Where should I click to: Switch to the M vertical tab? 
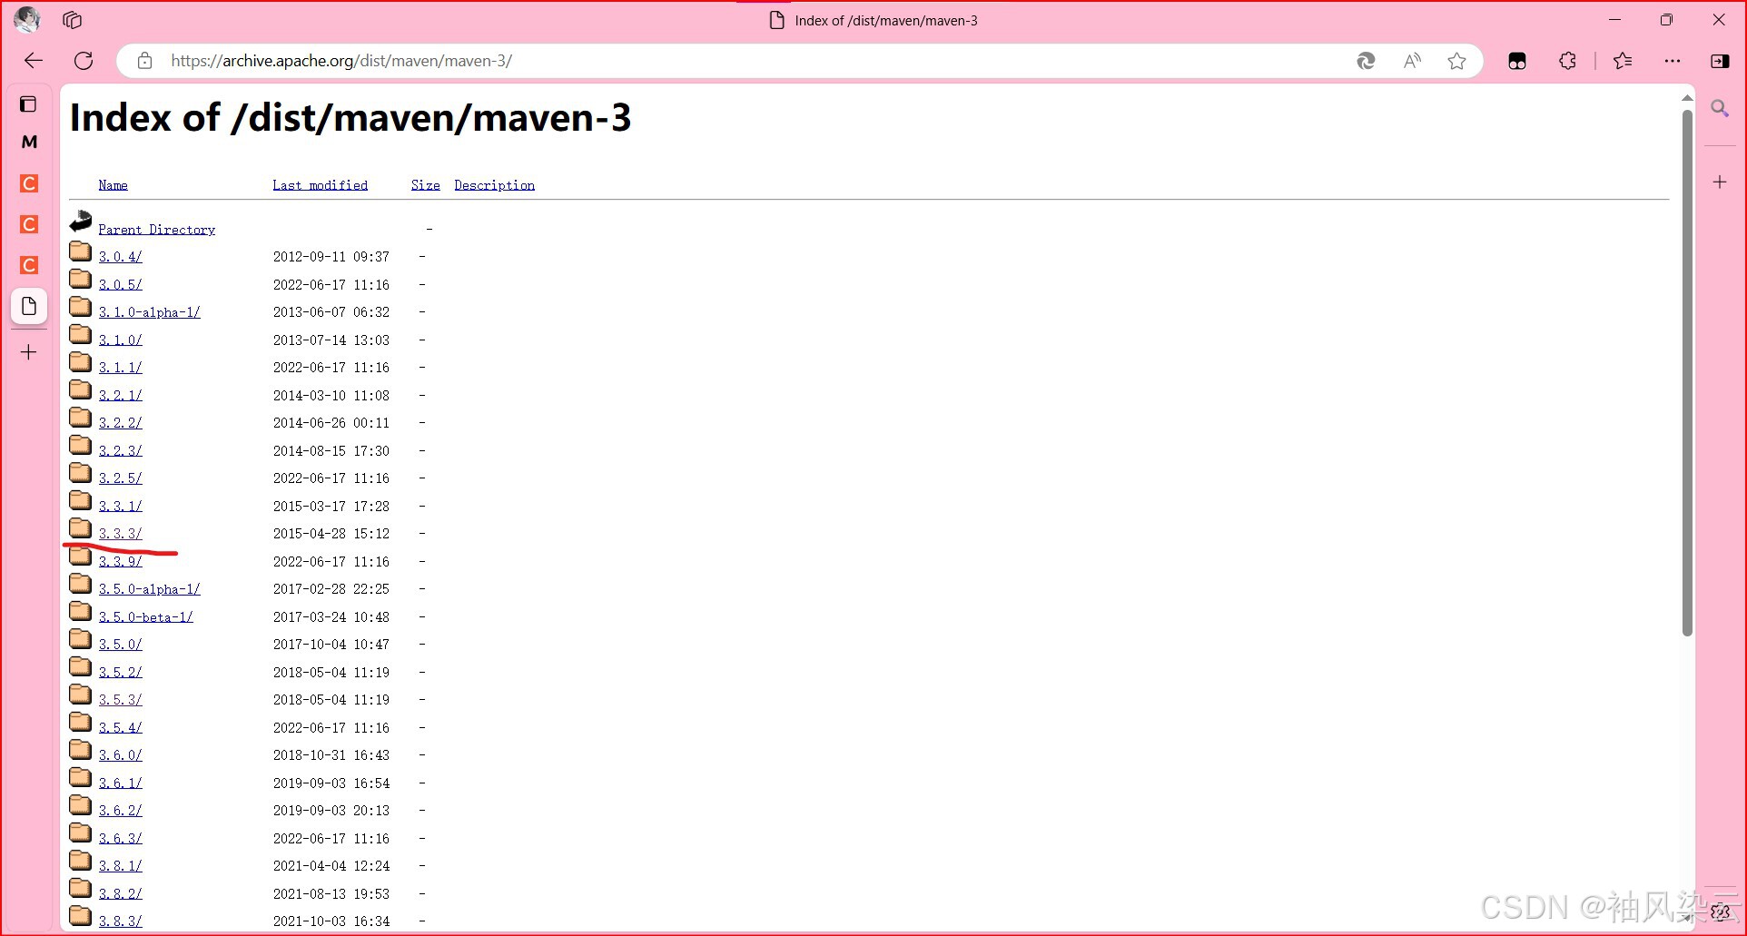point(29,142)
